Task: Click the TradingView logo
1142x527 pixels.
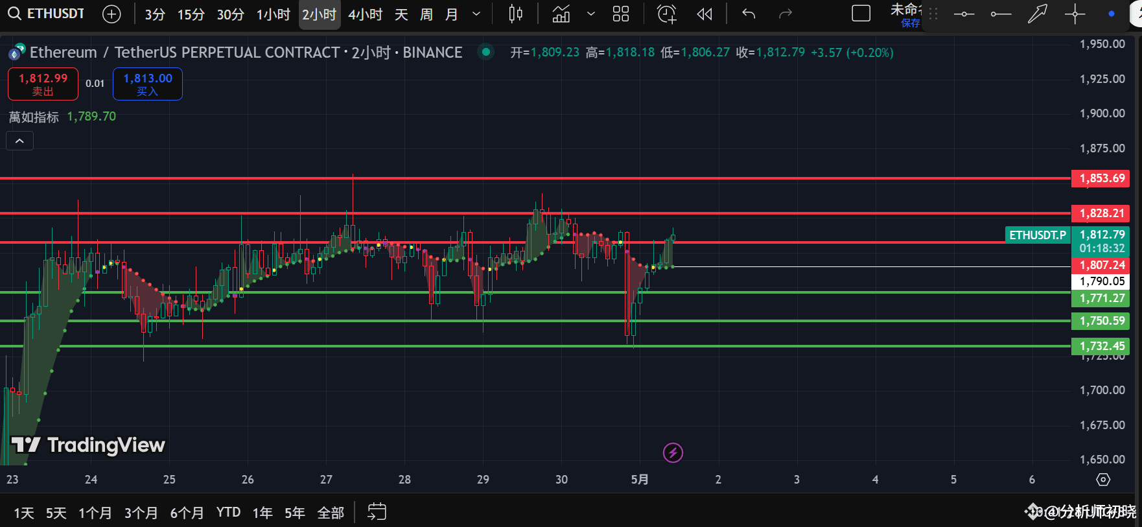Action: (89, 445)
